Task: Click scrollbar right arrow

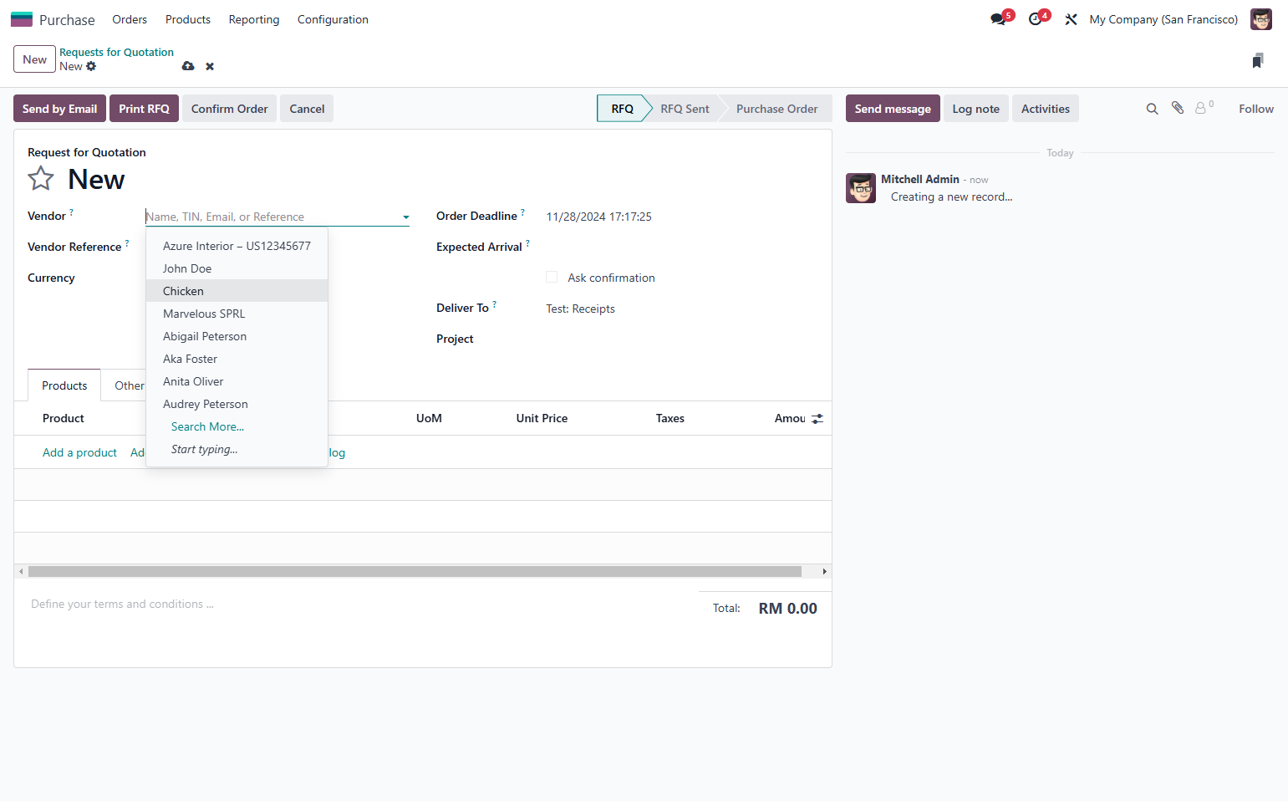Action: [x=825, y=572]
